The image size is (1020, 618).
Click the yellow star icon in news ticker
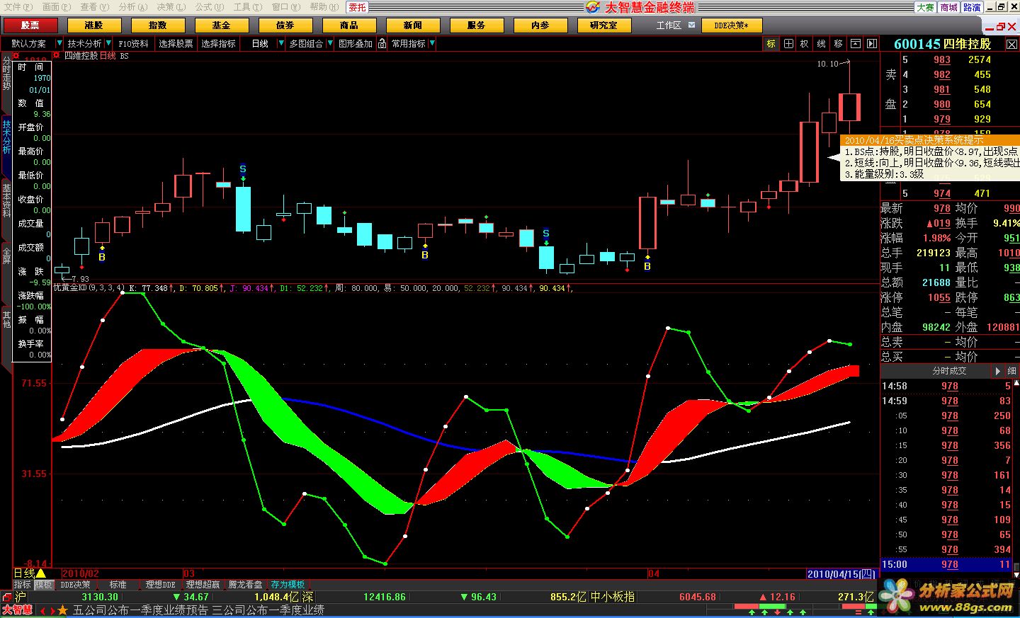[x=63, y=610]
